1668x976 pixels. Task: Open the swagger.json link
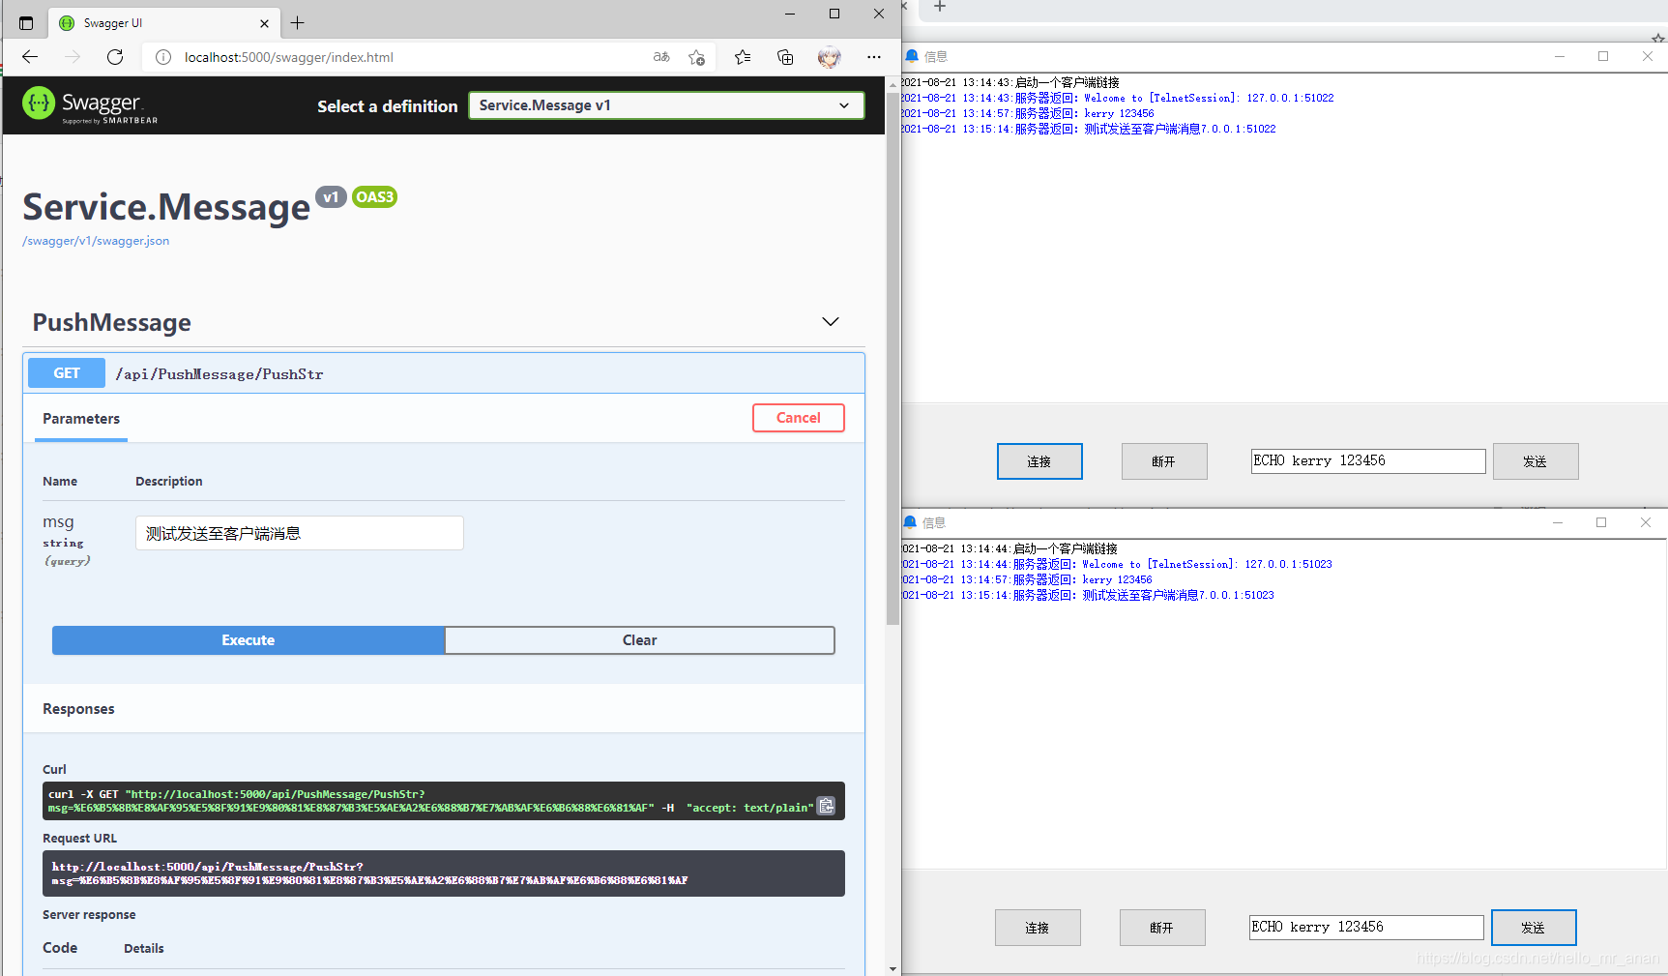point(96,241)
